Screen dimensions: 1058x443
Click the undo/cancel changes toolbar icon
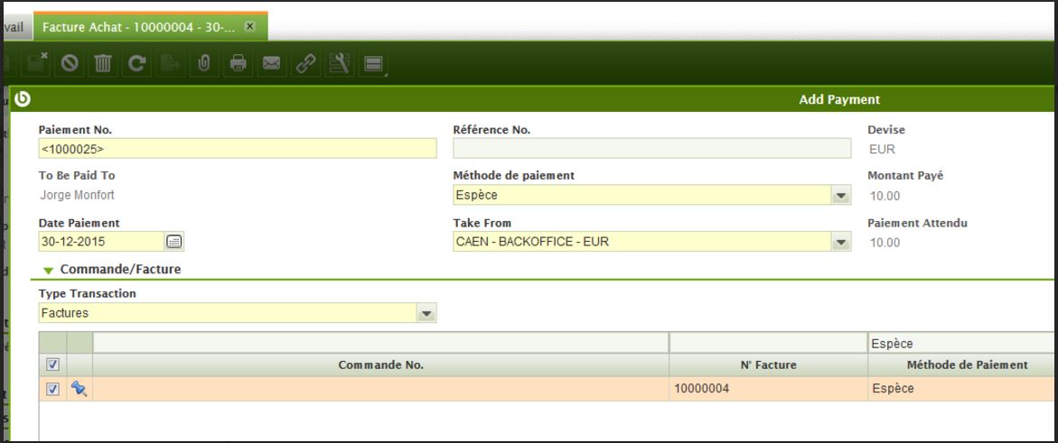[x=69, y=63]
